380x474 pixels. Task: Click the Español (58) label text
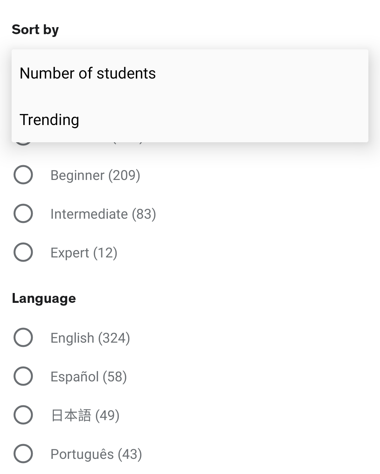click(x=89, y=377)
